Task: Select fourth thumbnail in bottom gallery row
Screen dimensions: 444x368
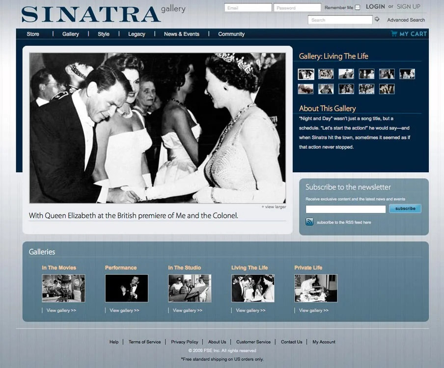Action: [366, 89]
